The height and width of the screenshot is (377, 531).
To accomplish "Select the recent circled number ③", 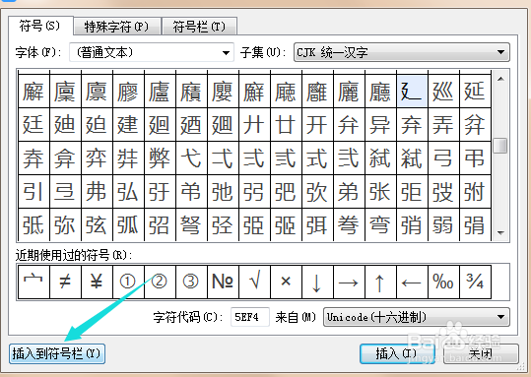I will pyautogui.click(x=191, y=282).
